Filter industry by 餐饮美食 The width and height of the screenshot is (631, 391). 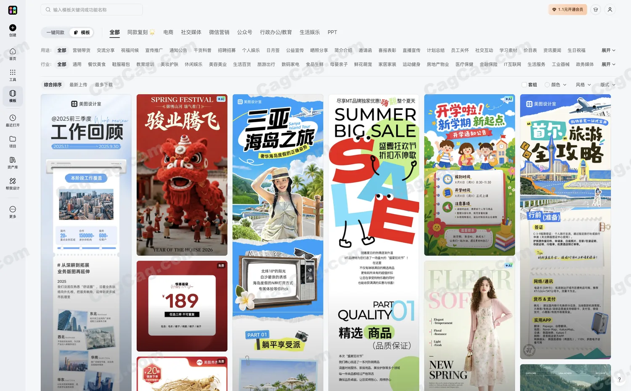click(x=97, y=64)
